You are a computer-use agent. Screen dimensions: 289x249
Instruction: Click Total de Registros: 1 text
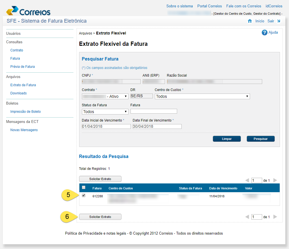coord(94,168)
